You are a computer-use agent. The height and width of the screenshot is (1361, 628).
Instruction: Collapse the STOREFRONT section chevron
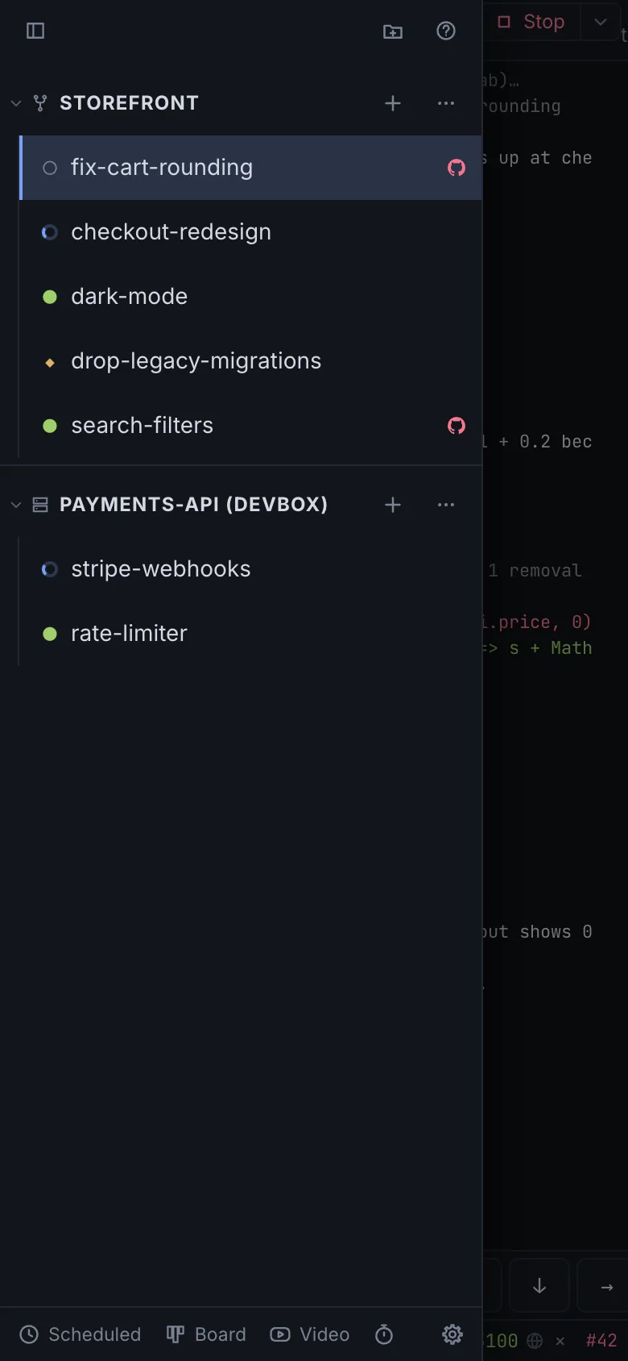click(16, 103)
